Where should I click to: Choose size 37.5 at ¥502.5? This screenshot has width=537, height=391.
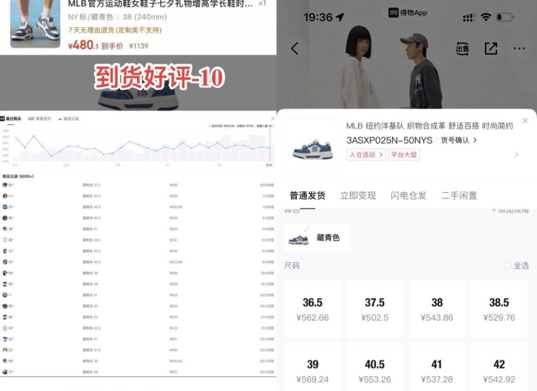[375, 309]
